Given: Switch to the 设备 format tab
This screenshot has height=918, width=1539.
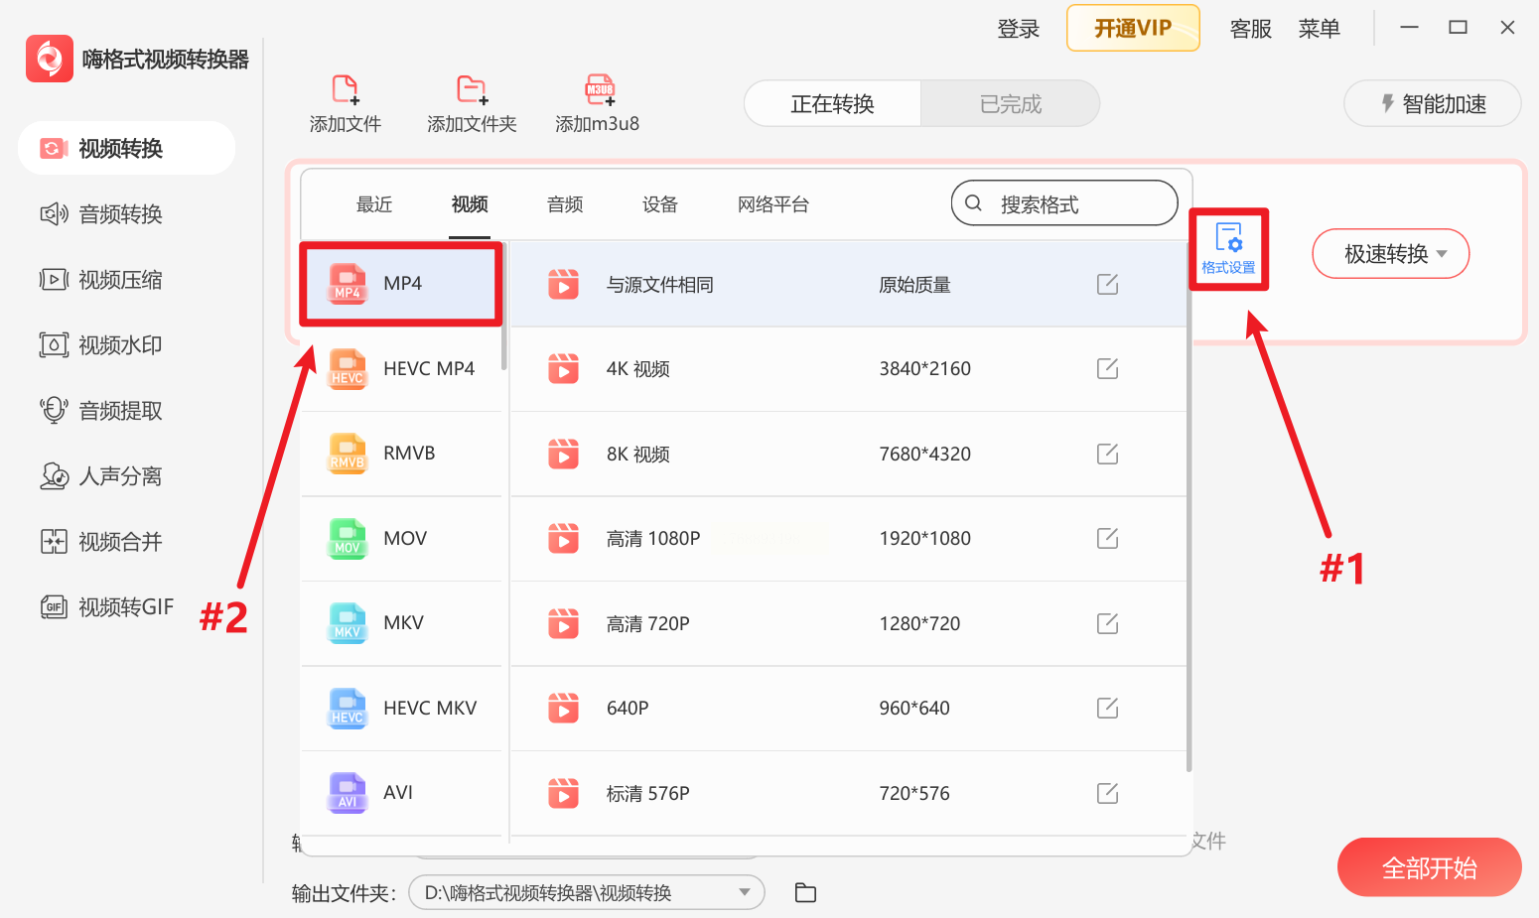Looking at the screenshot, I should tap(660, 204).
